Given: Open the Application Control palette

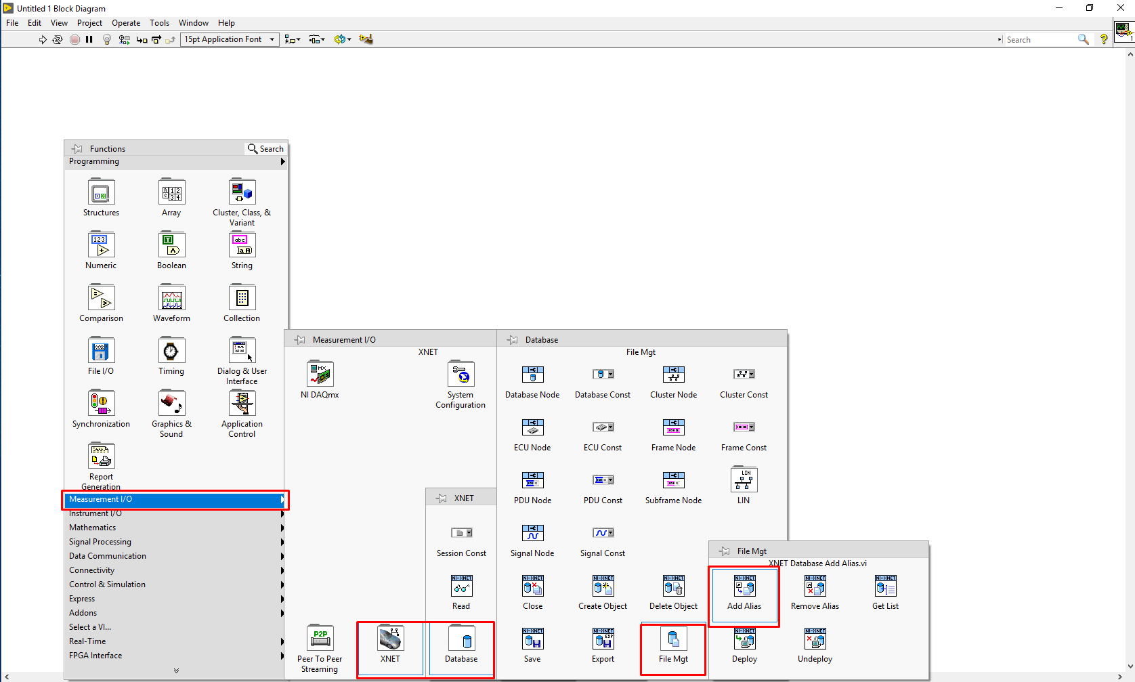Looking at the screenshot, I should pos(242,404).
